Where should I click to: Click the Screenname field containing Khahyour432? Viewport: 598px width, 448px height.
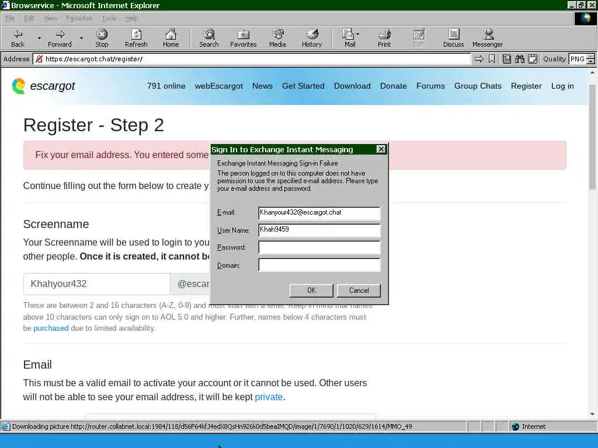click(x=96, y=284)
